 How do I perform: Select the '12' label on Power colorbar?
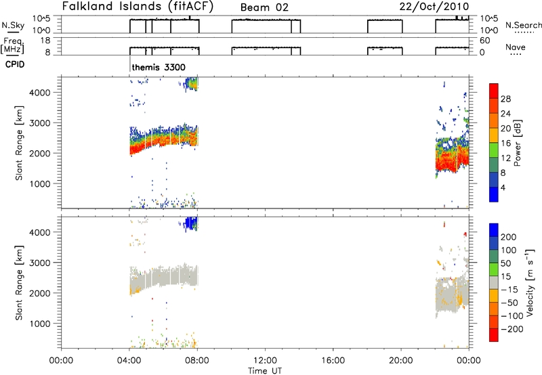coord(505,158)
